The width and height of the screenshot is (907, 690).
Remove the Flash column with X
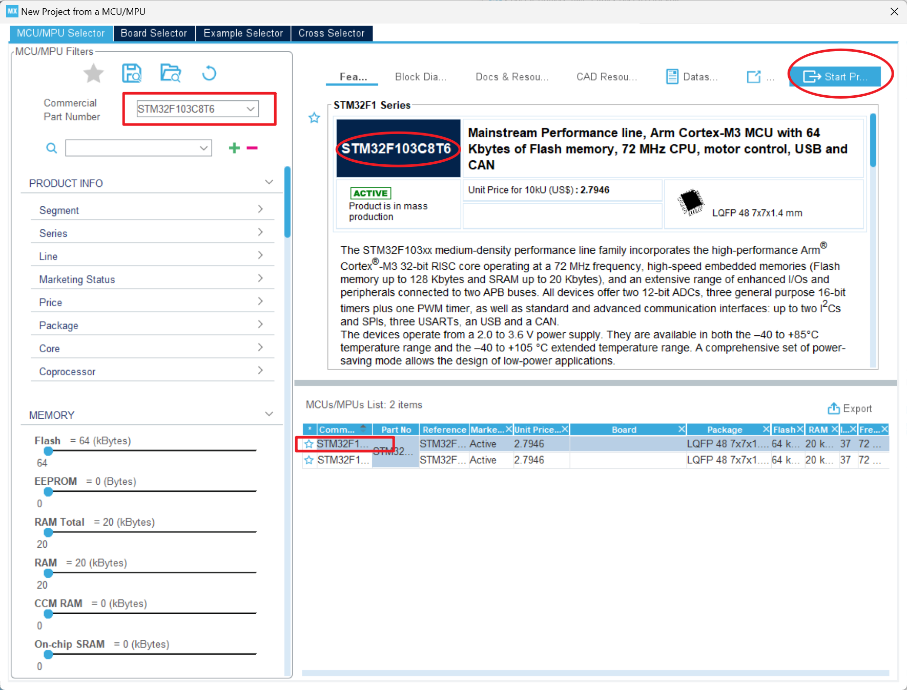[x=800, y=429]
